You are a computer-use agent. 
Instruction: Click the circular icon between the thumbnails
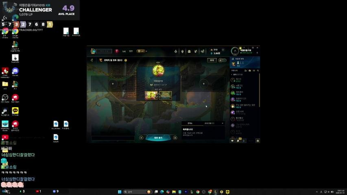(158, 96)
